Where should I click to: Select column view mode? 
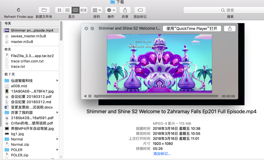click(75, 10)
